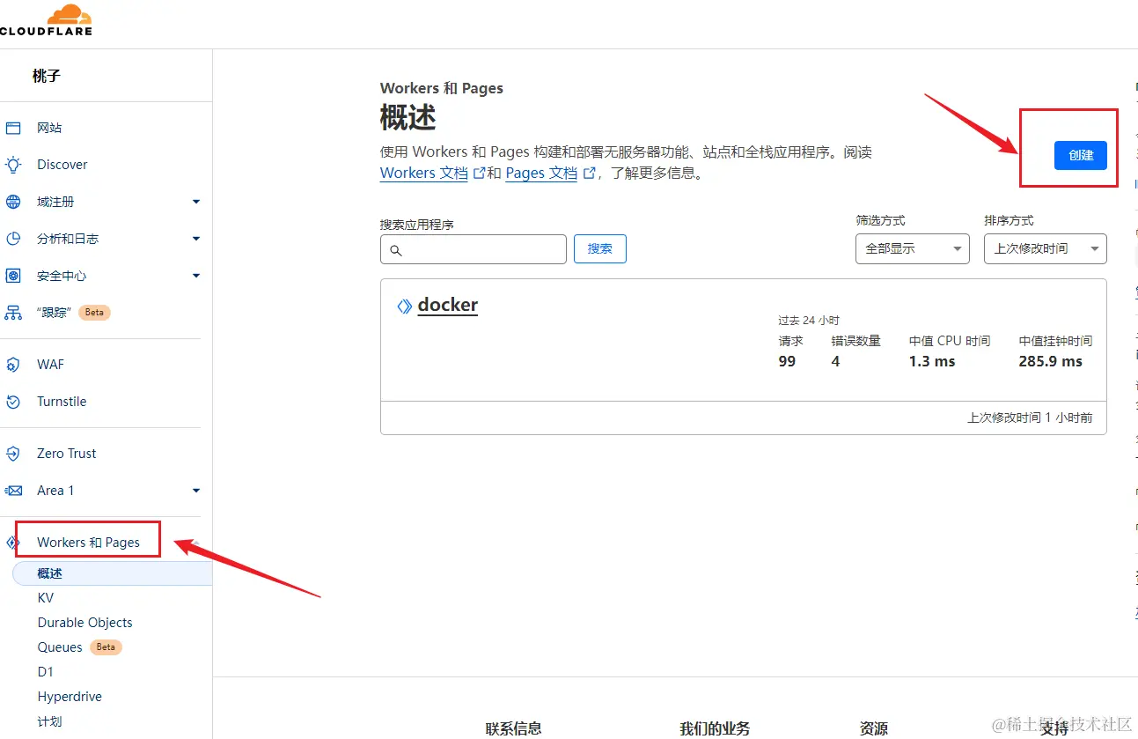
Task: Click the Turnstile sidebar icon
Action: [13, 402]
